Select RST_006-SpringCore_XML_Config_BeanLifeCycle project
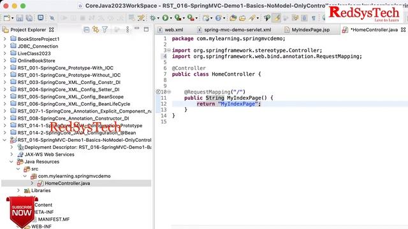 coord(74,104)
